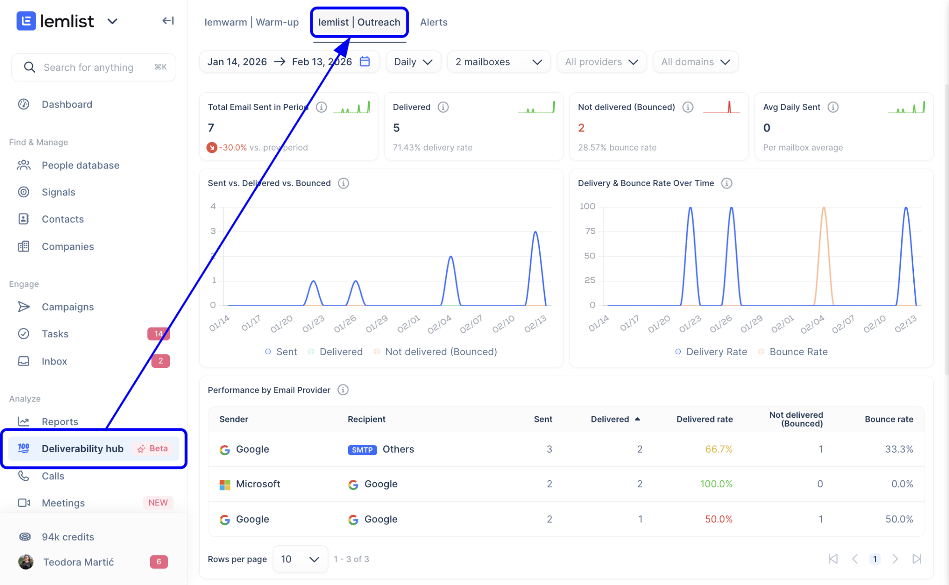This screenshot has width=949, height=585.
Task: Show info for Total Email Sent in Period
Action: point(321,107)
